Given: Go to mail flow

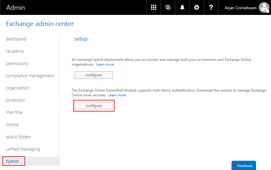Looking at the screenshot, I should pyautogui.click(x=14, y=112).
